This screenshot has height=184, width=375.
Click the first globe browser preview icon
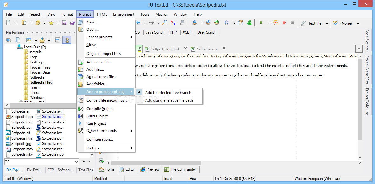pyautogui.click(x=208, y=23)
